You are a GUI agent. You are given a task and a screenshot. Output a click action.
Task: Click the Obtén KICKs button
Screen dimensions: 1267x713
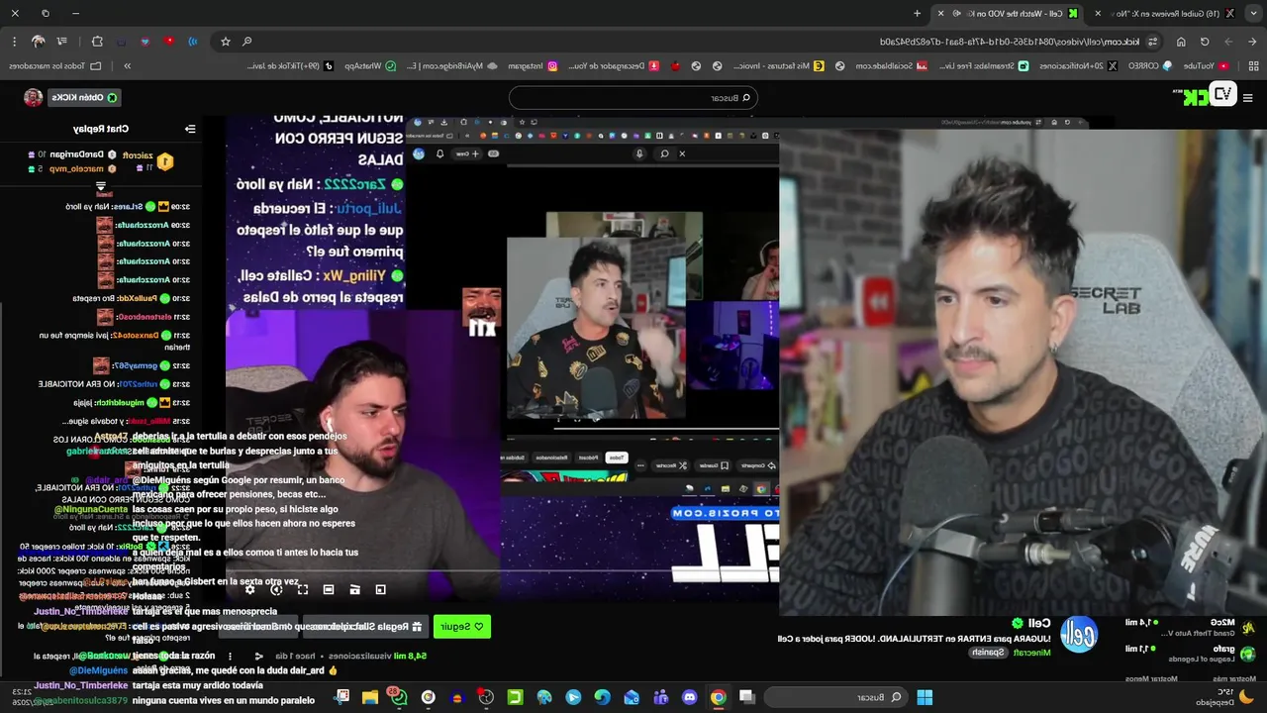[x=85, y=97]
